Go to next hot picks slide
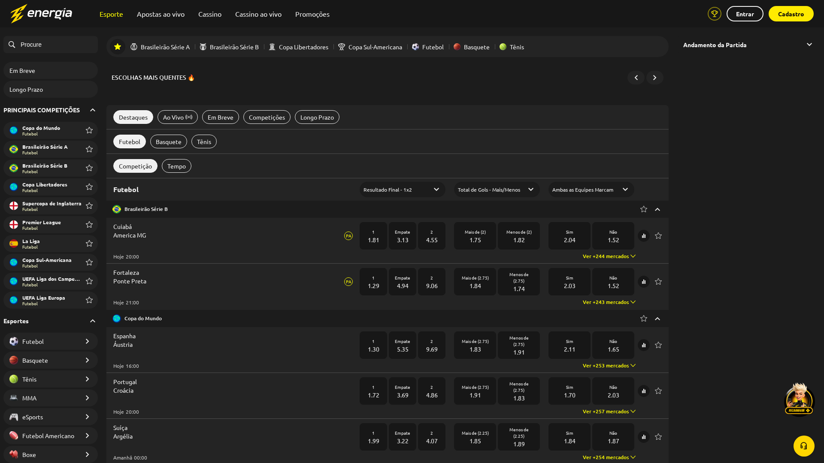This screenshot has width=824, height=463. point(655,78)
